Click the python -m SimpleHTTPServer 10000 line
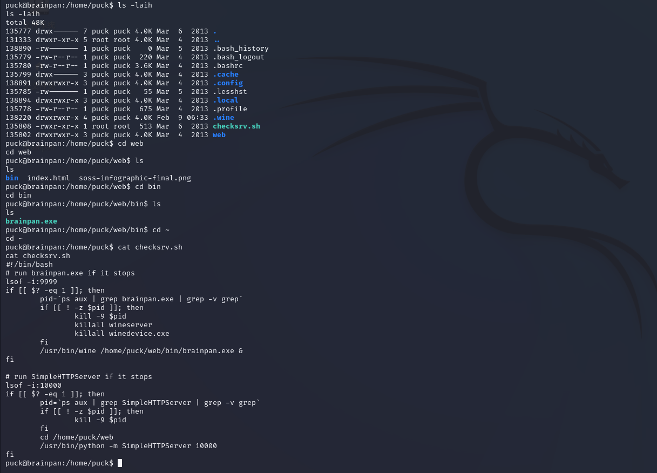This screenshot has width=657, height=473. [128, 446]
